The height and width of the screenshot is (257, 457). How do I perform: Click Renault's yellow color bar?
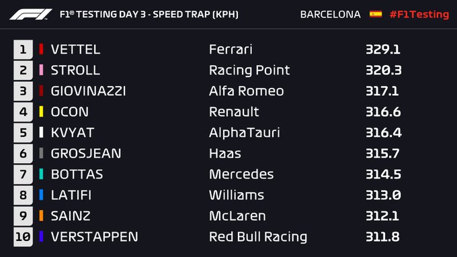(x=41, y=112)
